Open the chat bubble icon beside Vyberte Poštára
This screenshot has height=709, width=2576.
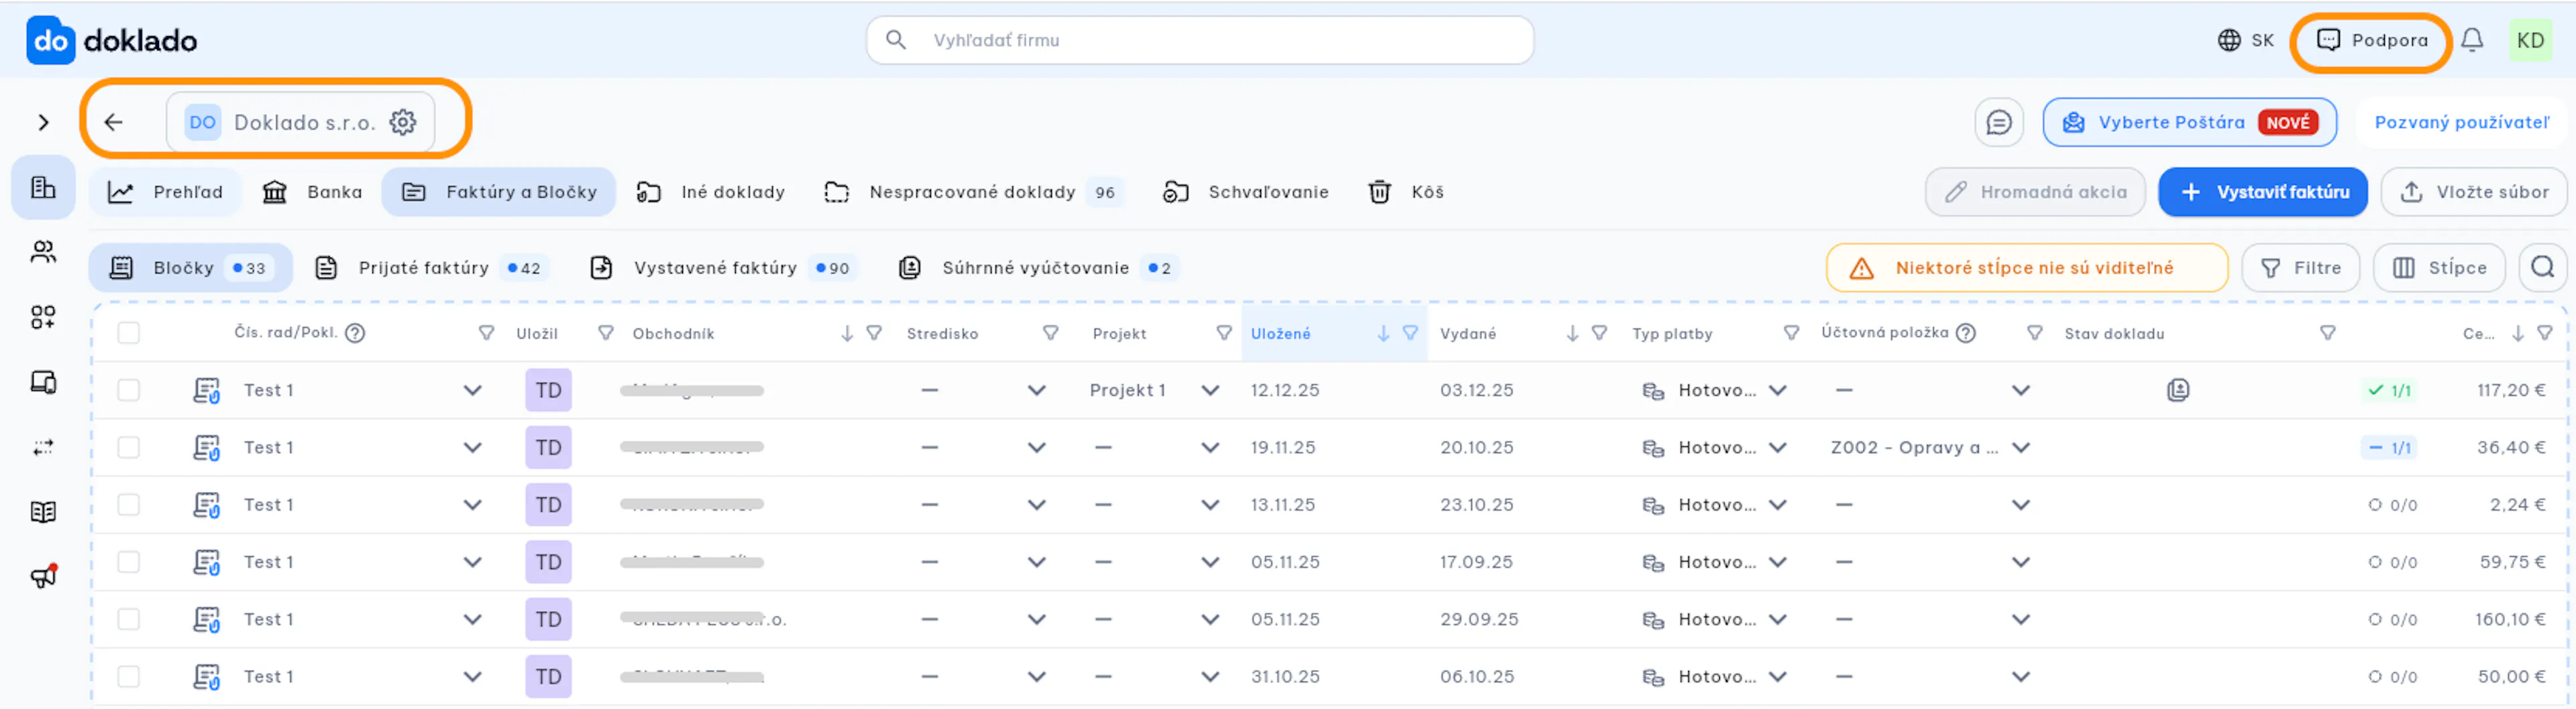[1999, 122]
